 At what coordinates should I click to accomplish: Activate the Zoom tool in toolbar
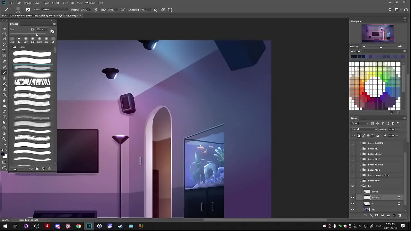(4, 139)
